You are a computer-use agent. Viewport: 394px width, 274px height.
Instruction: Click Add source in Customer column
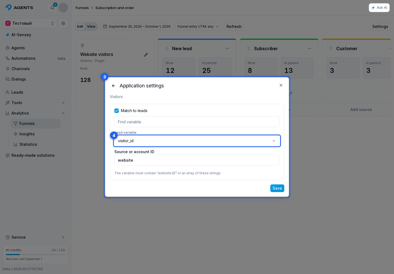tap(361, 110)
